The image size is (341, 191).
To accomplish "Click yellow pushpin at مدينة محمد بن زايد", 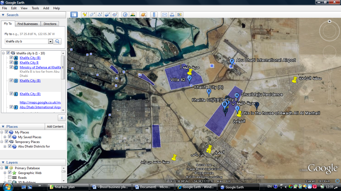I will [x=174, y=158].
